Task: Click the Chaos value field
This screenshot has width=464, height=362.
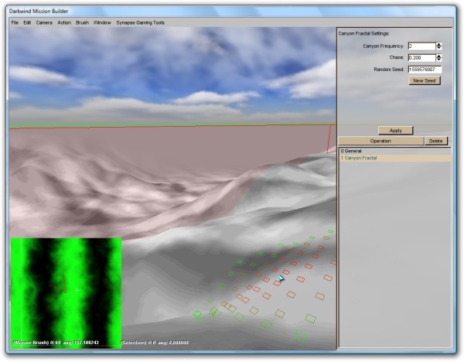Action: [421, 58]
